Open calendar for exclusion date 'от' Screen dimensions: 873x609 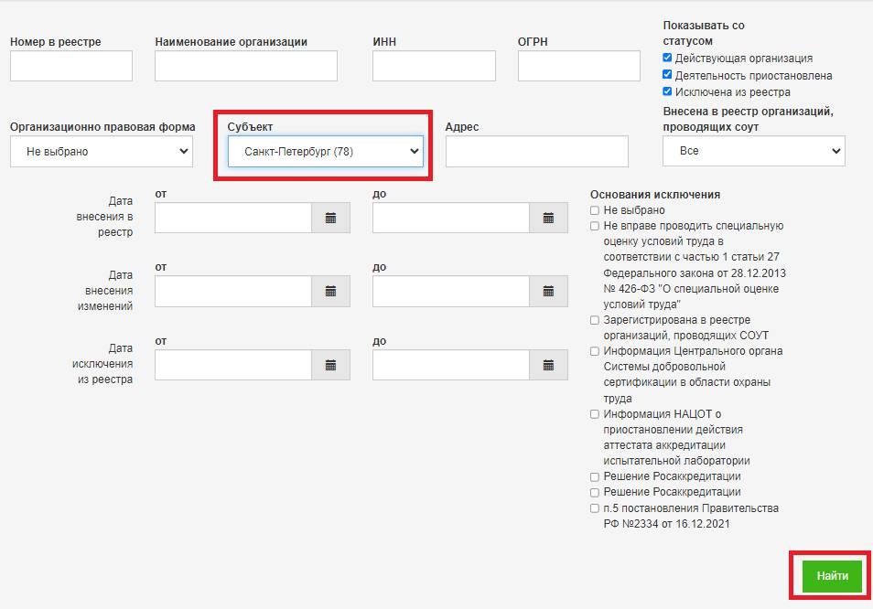tap(330, 365)
